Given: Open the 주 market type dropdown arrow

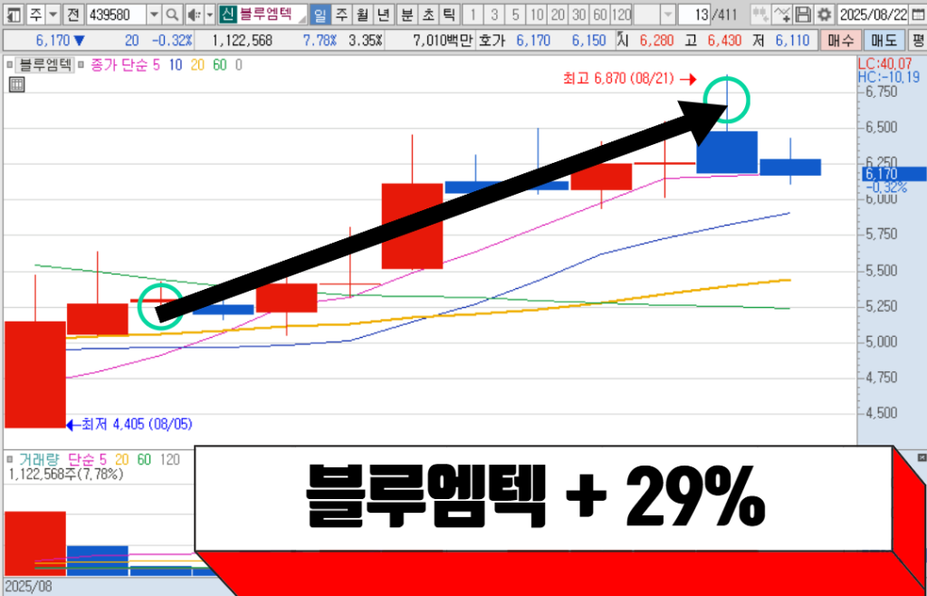Looking at the screenshot, I should (x=53, y=14).
